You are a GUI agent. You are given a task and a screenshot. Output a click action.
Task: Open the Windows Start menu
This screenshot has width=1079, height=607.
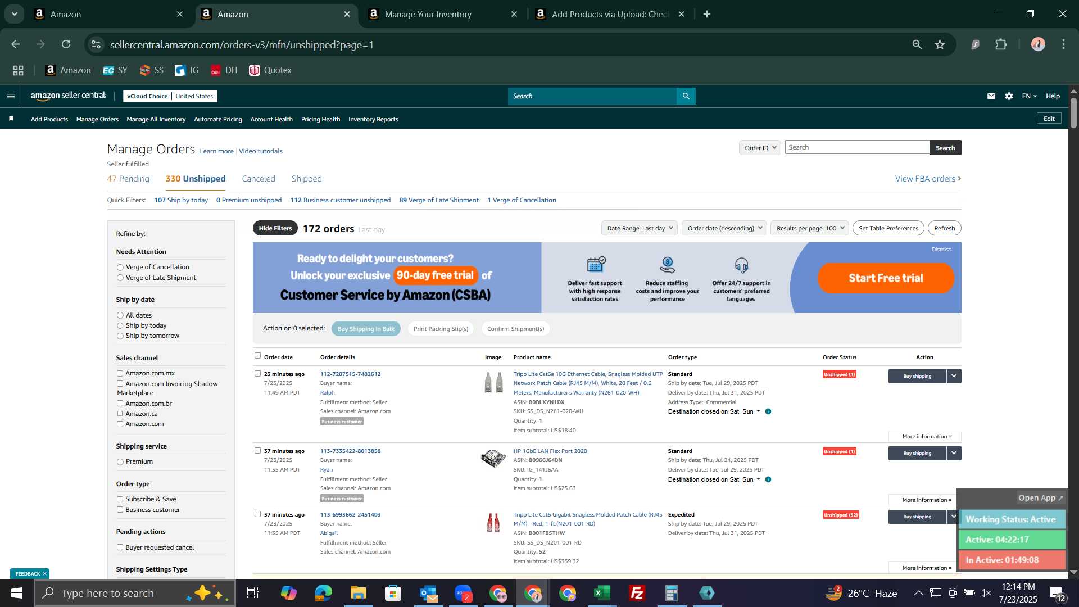coord(16,593)
